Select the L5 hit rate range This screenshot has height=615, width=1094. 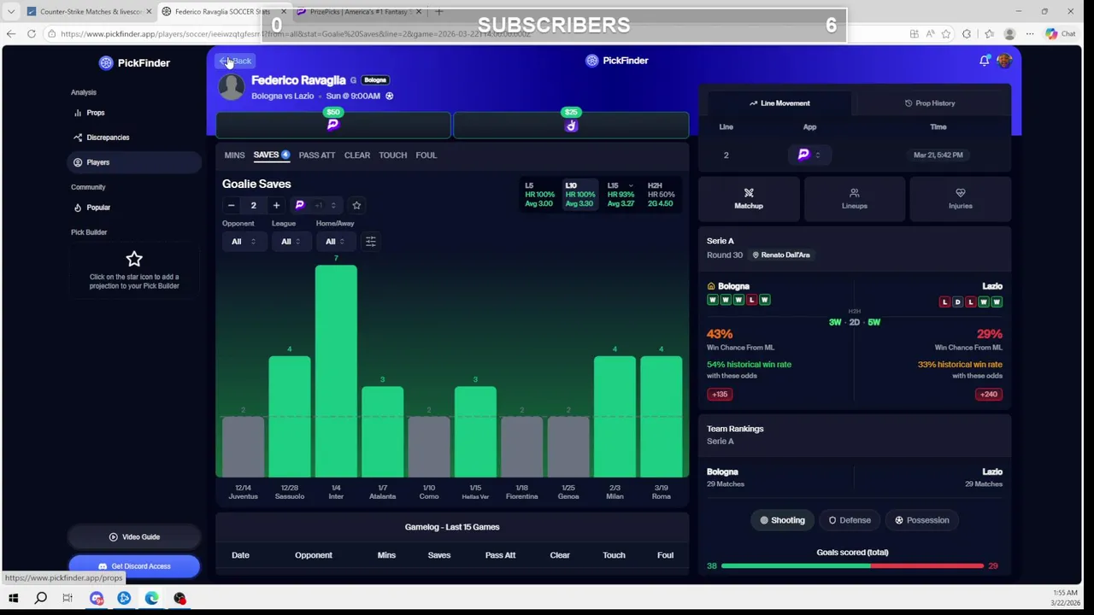tap(539, 195)
